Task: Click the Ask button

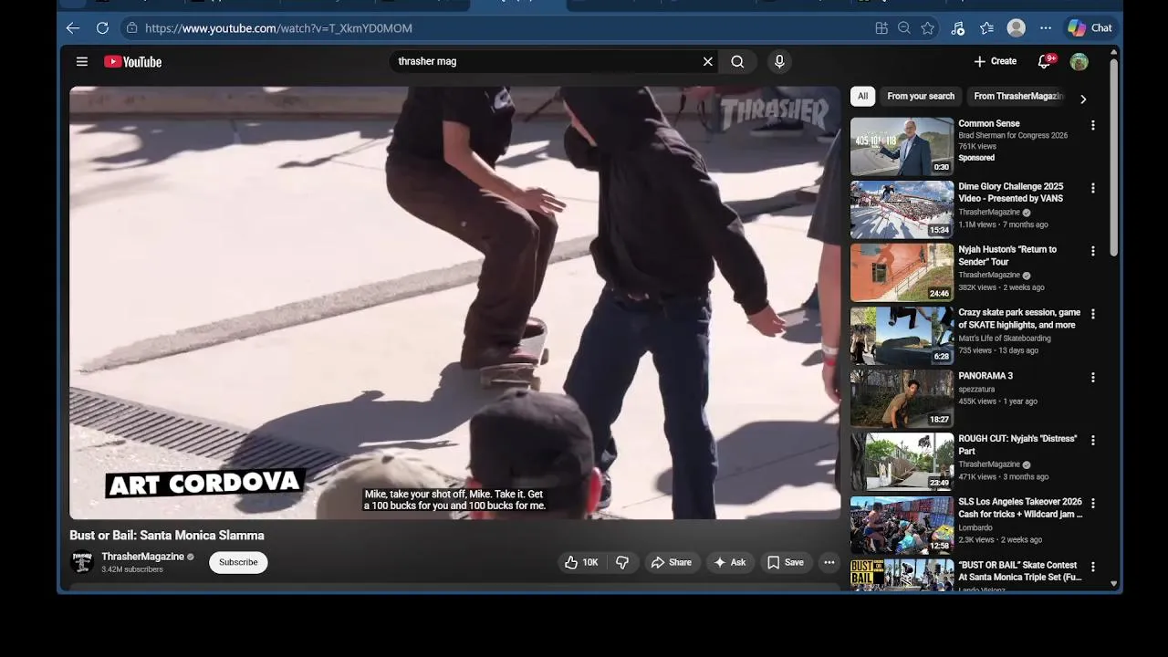Action: [729, 562]
